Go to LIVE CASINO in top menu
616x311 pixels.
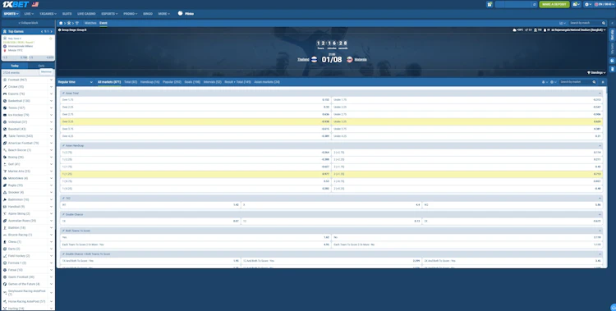pos(86,14)
